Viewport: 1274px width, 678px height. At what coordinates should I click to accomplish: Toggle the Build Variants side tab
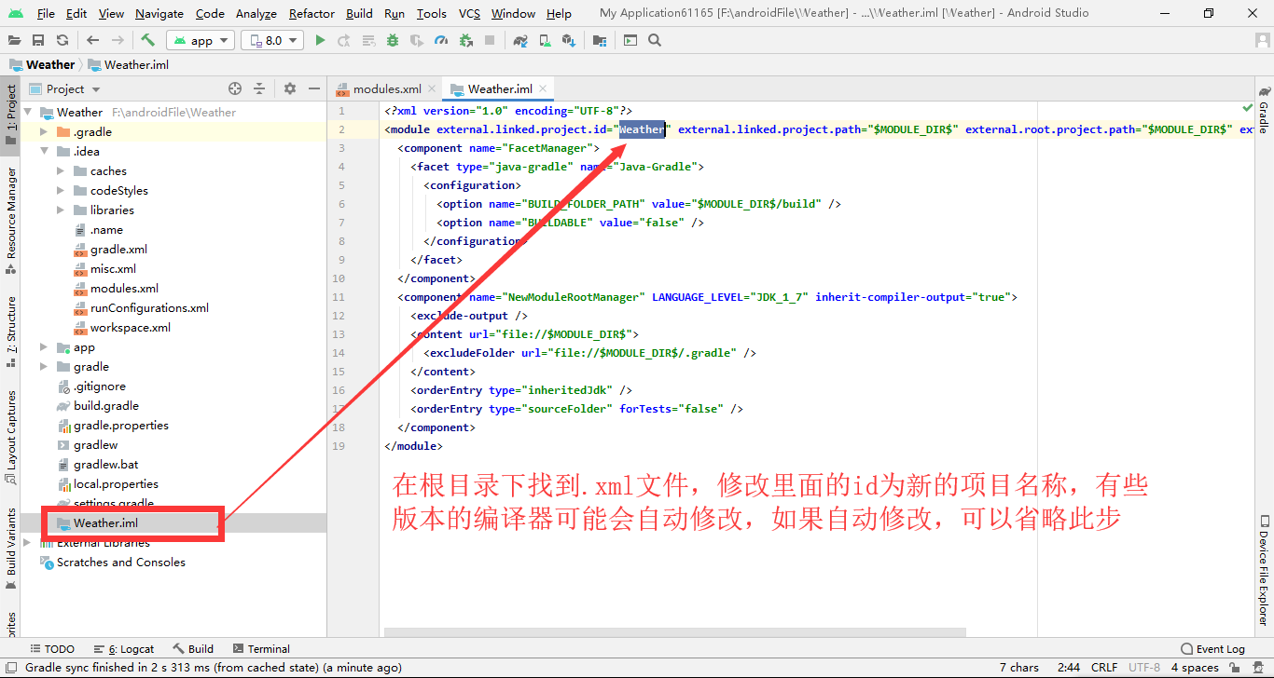tap(10, 549)
